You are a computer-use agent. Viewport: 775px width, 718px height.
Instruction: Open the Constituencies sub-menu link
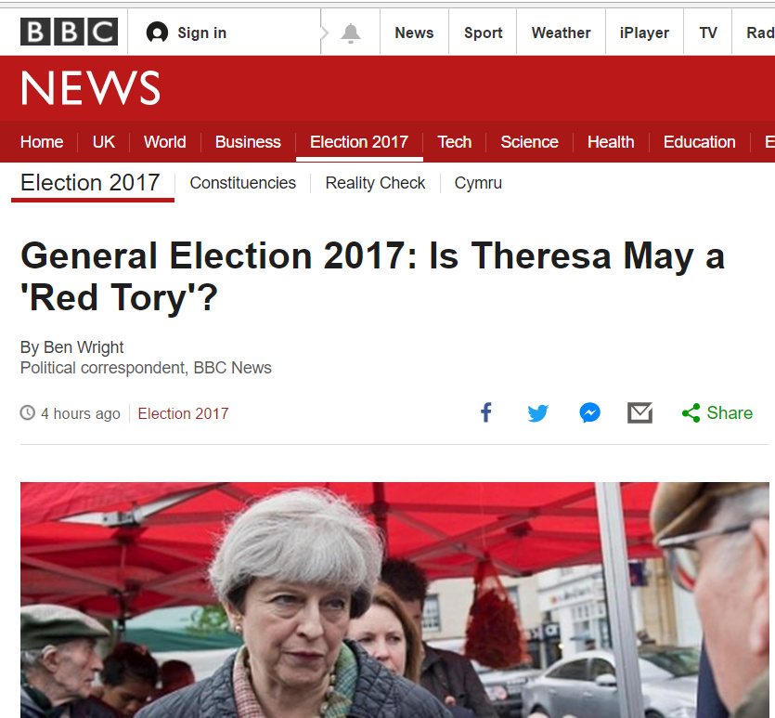coord(242,183)
